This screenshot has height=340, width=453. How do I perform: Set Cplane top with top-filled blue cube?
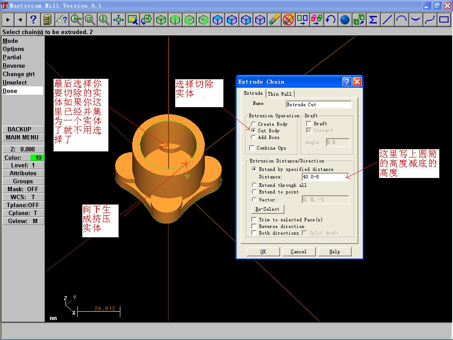click(218, 20)
